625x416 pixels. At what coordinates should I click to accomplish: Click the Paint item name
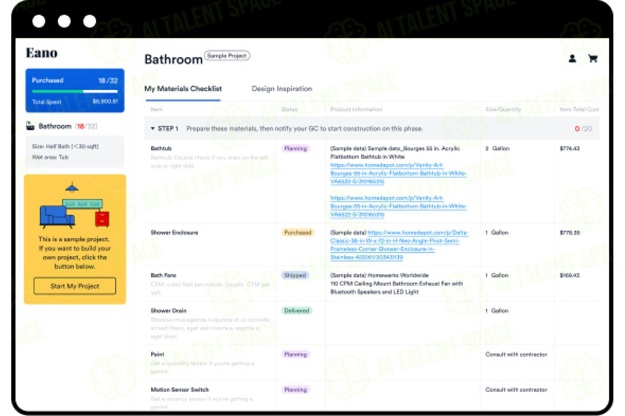pyautogui.click(x=157, y=354)
